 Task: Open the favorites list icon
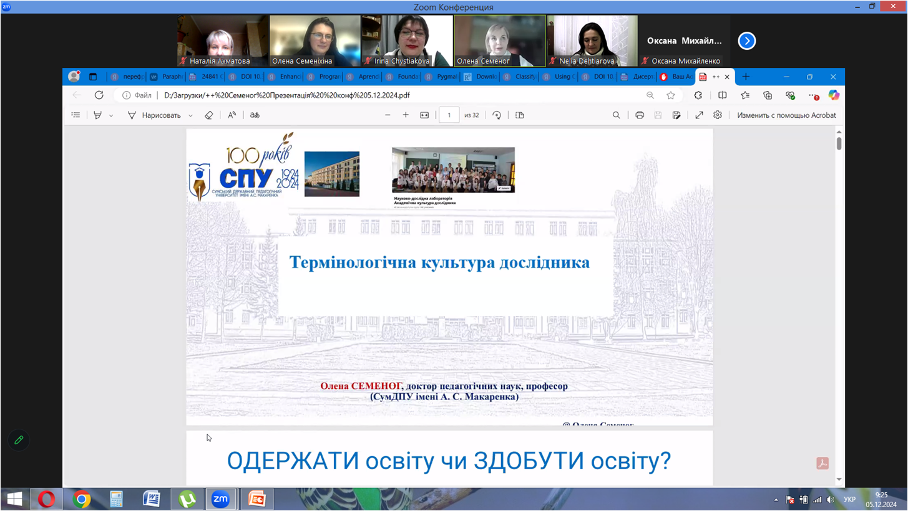pos(745,95)
